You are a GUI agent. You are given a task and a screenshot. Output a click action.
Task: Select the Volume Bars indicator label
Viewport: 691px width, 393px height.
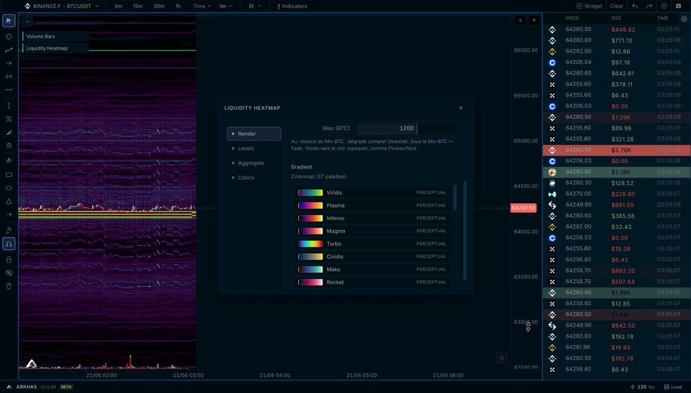[x=55, y=36]
